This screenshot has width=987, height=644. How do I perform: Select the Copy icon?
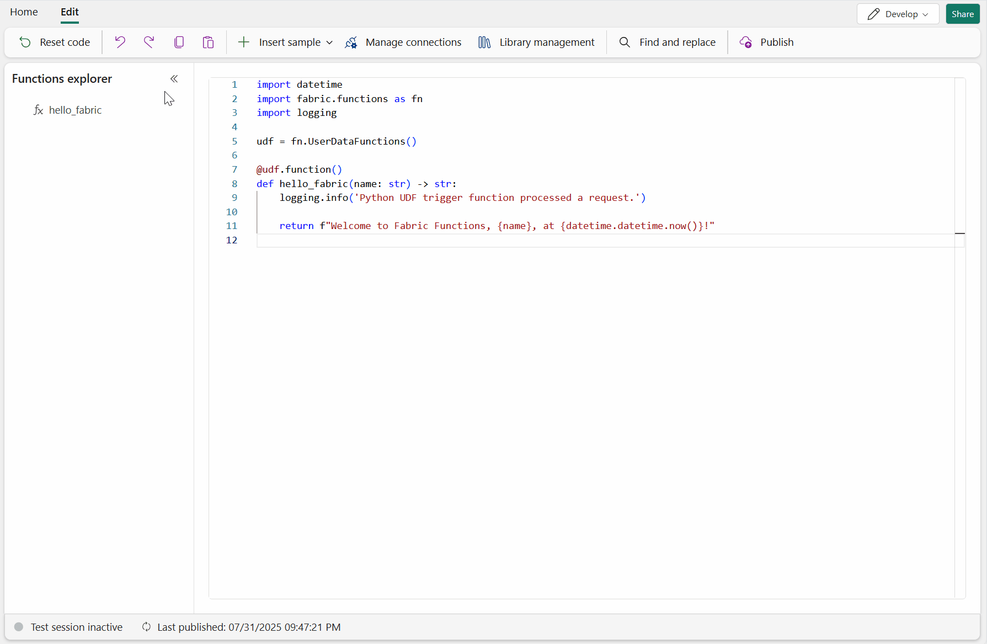[x=179, y=42]
